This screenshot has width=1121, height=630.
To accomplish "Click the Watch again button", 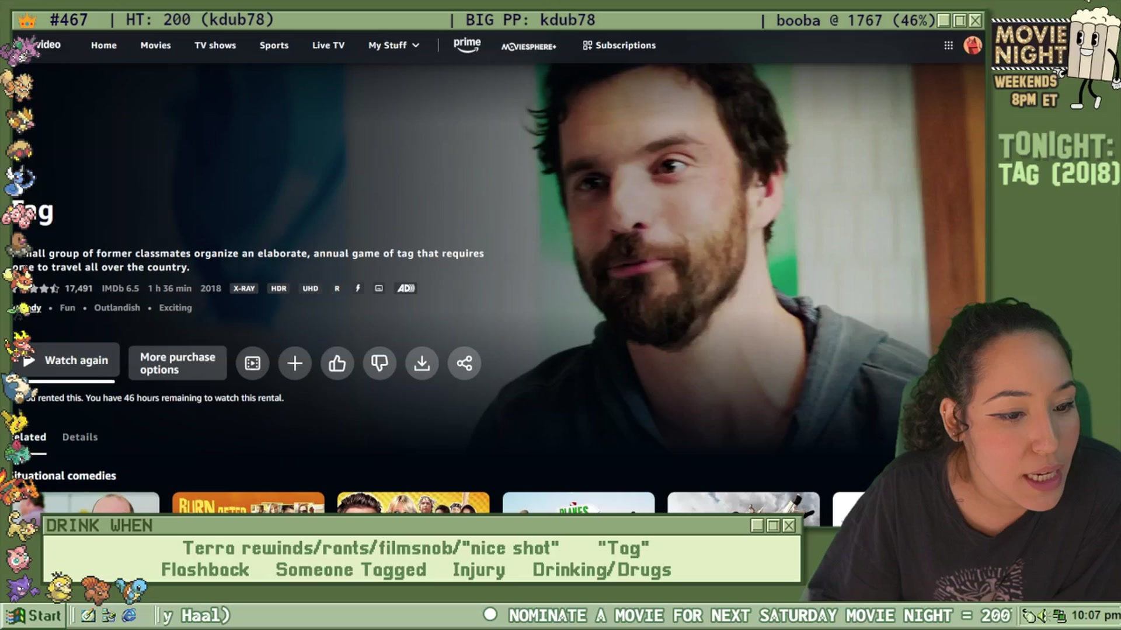I will [x=69, y=360].
